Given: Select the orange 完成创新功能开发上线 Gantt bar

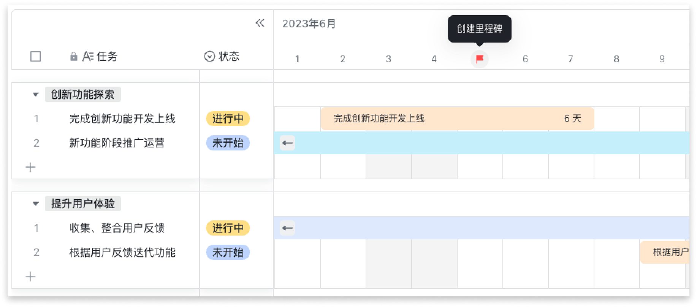Looking at the screenshot, I should click(456, 119).
